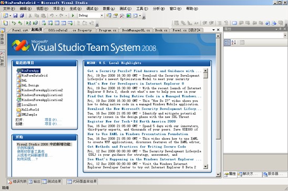The image size is (288, 191).
Task: Open the Properties Window toolbar icon
Action: tap(115, 16)
